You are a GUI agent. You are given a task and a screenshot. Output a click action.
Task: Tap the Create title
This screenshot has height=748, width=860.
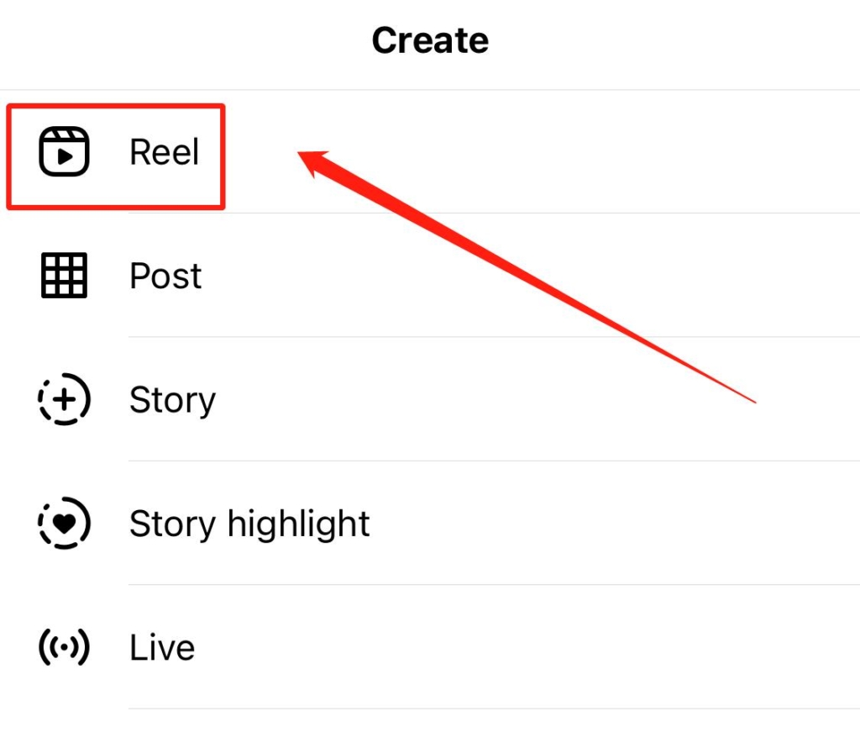[430, 40]
